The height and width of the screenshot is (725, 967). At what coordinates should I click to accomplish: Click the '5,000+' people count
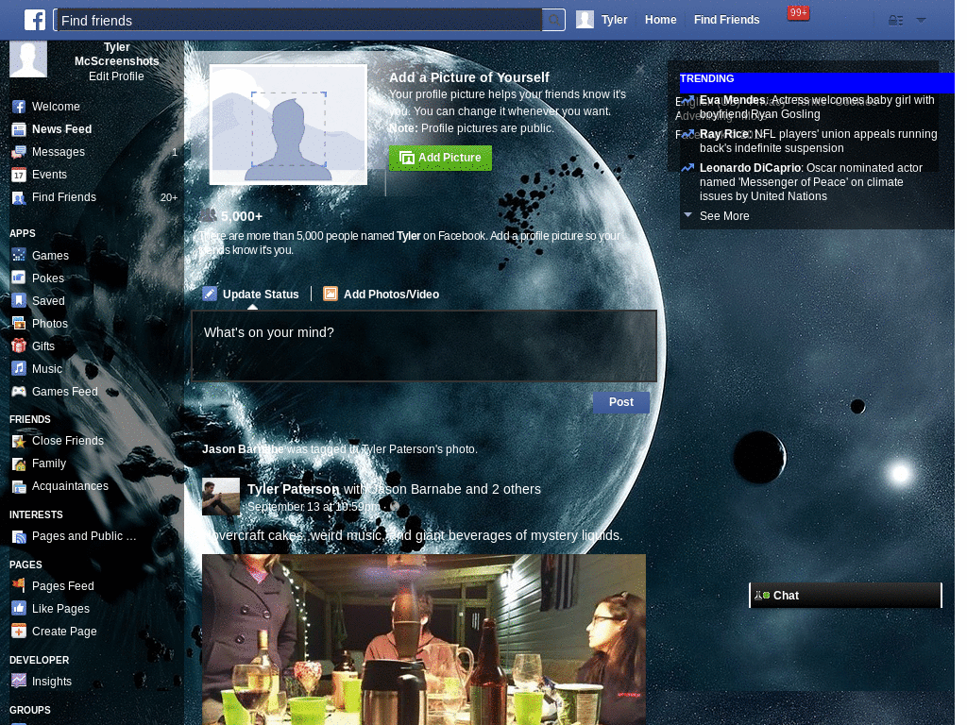[x=241, y=216]
